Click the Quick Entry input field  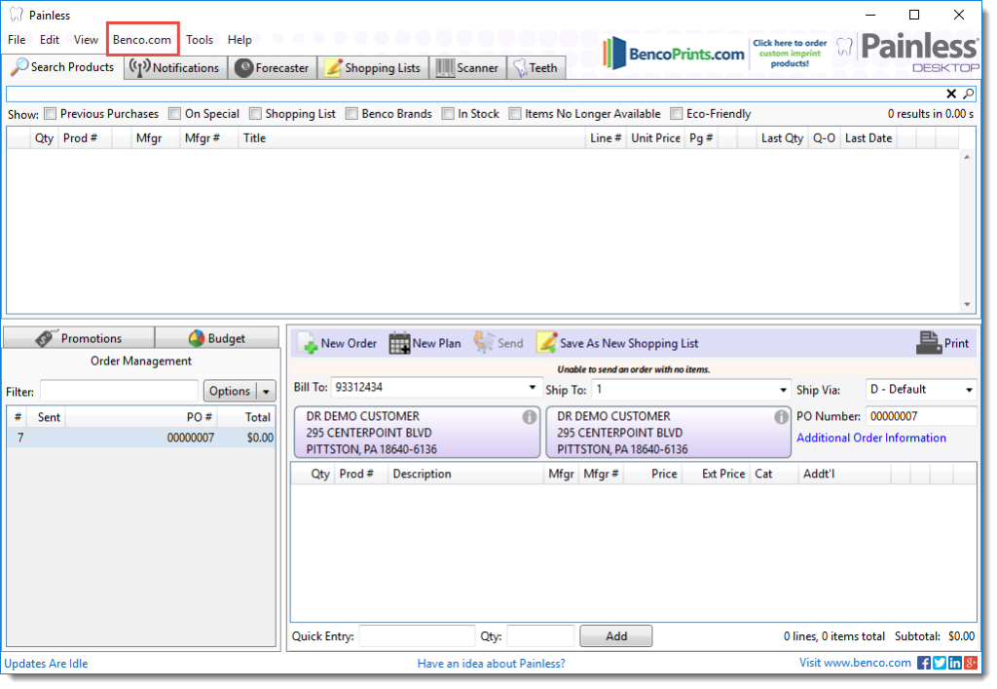tap(417, 636)
